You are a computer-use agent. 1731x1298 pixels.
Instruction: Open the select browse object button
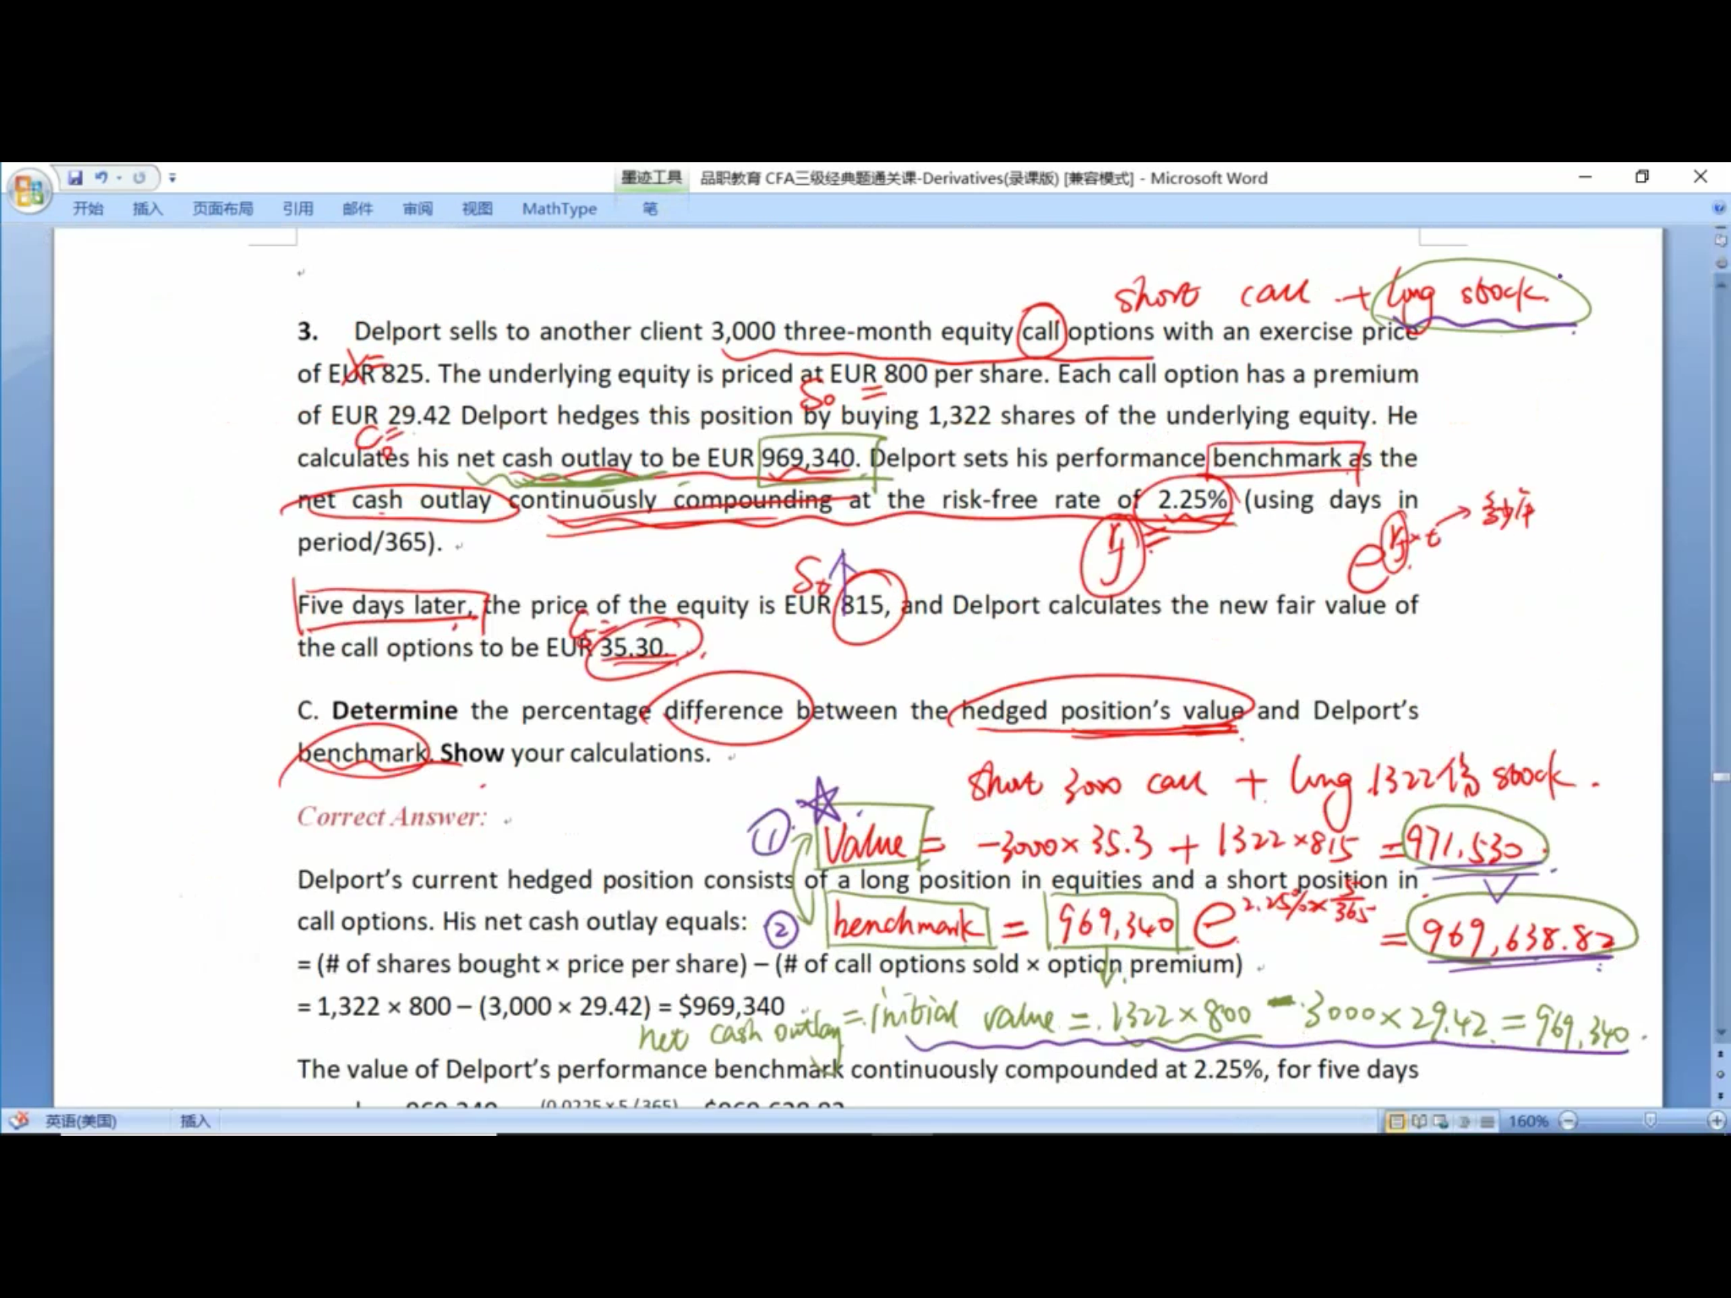click(1721, 1075)
